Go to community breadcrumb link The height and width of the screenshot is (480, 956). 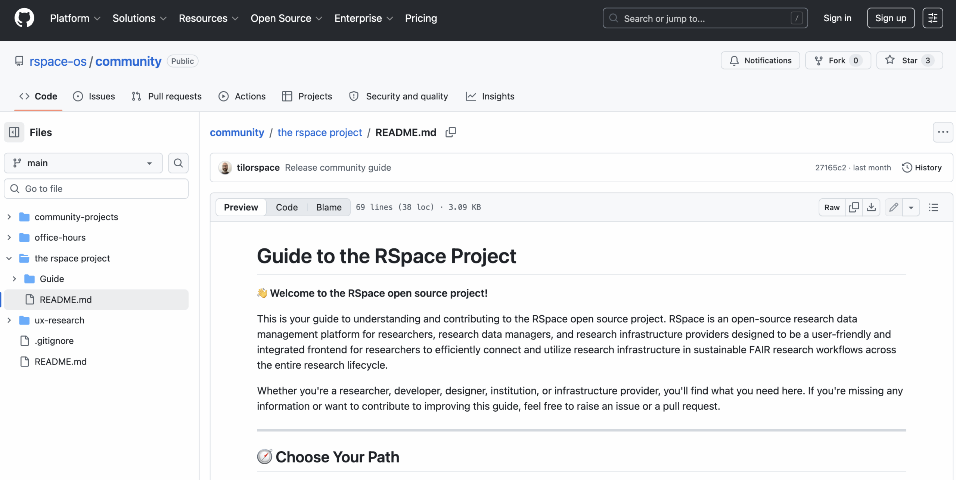coord(237,132)
